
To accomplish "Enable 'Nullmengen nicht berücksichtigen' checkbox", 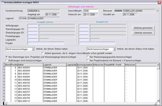I will (x=7, y=60).
